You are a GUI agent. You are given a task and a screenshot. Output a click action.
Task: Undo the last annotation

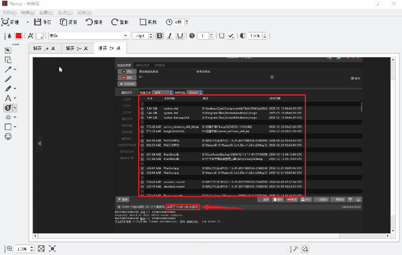94,22
